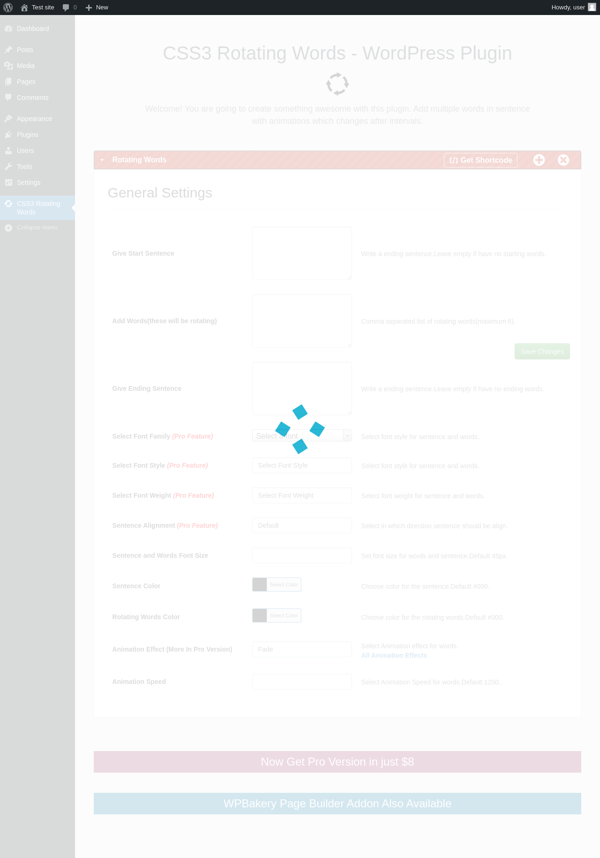Go to the Plugins menu
This screenshot has height=858, width=600.
(37, 135)
